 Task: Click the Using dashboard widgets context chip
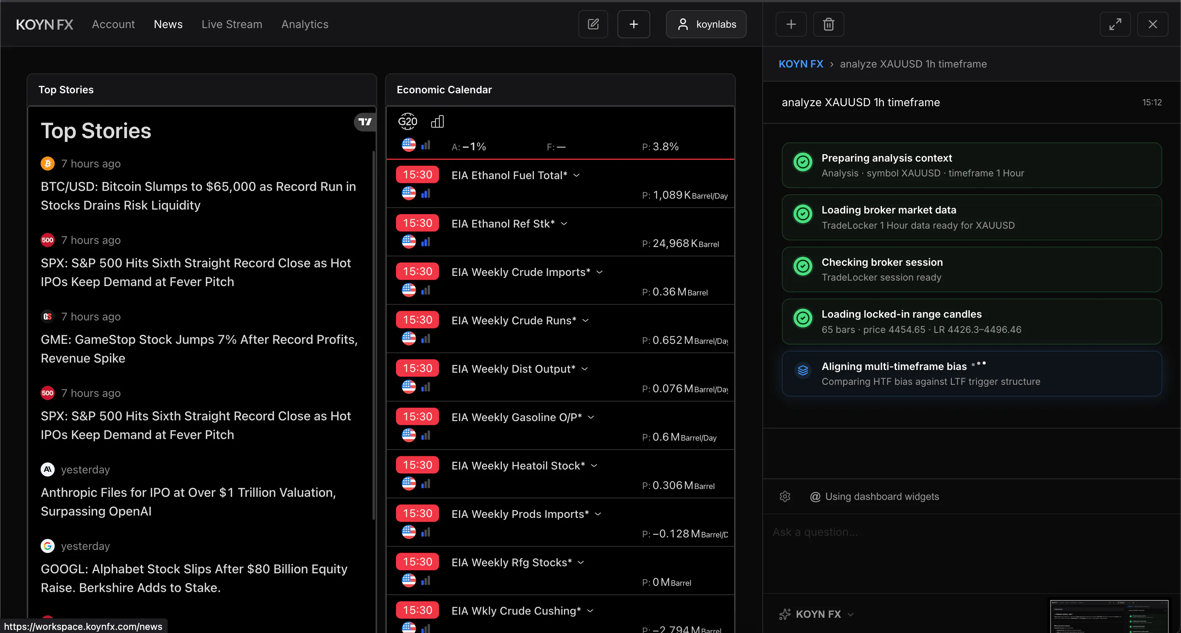click(875, 496)
